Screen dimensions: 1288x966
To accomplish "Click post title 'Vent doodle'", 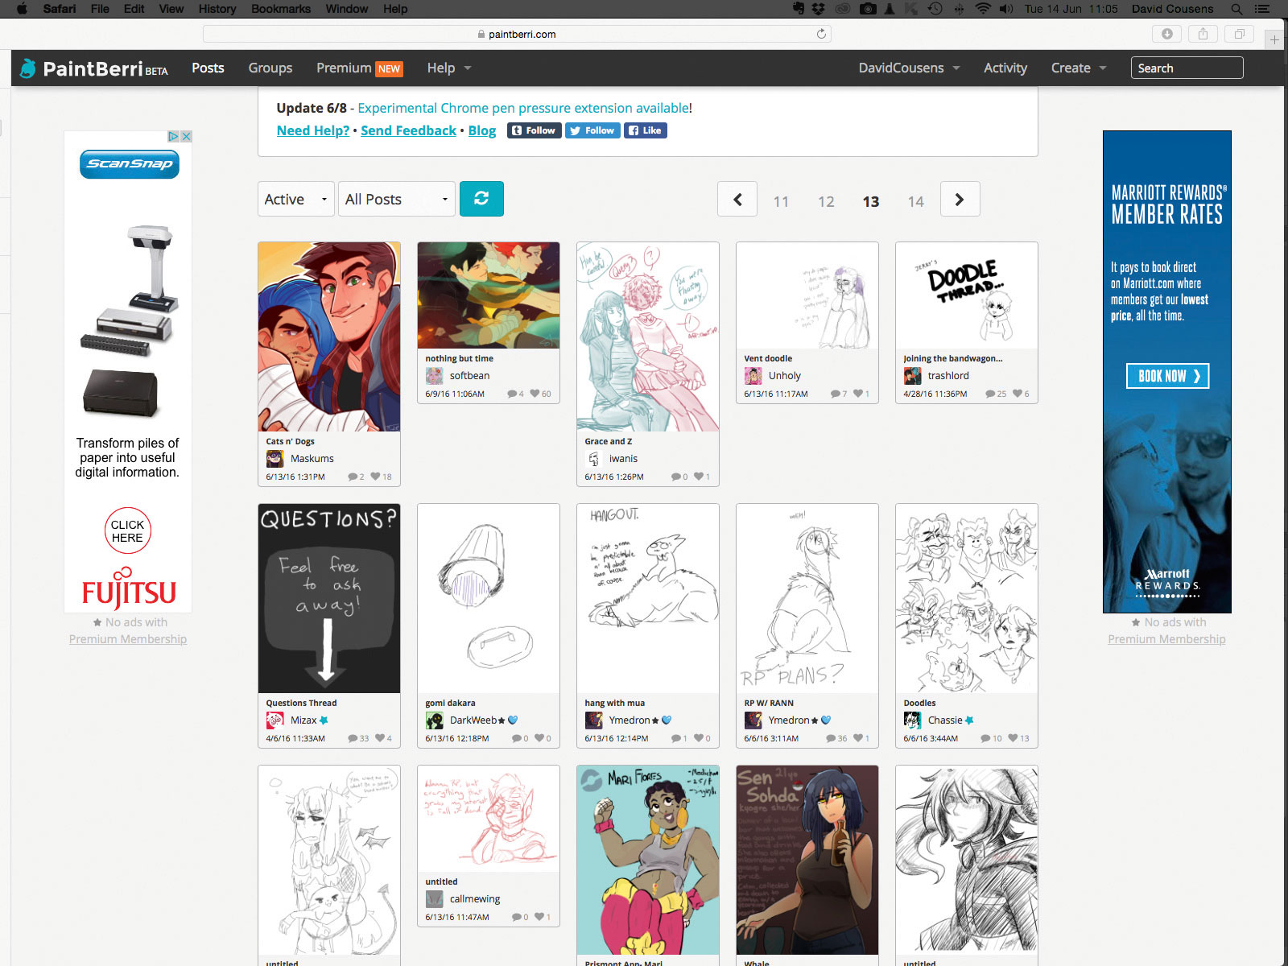I will [x=768, y=358].
